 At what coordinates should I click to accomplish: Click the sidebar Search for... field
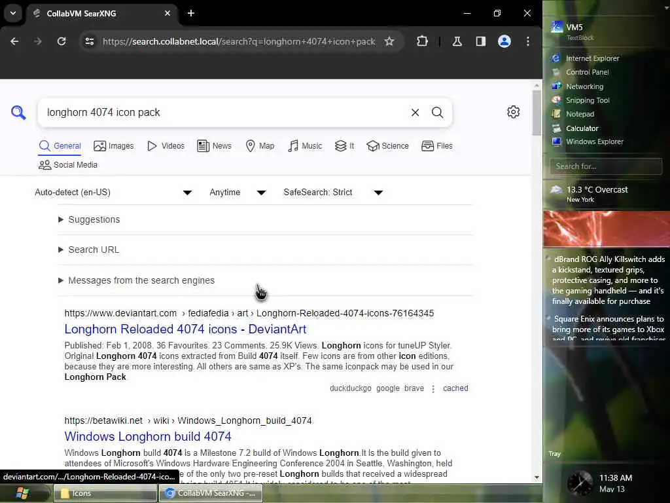tap(606, 166)
